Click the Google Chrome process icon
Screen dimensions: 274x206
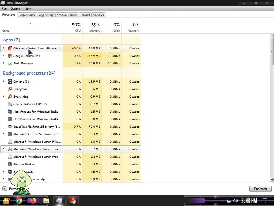tap(10, 56)
